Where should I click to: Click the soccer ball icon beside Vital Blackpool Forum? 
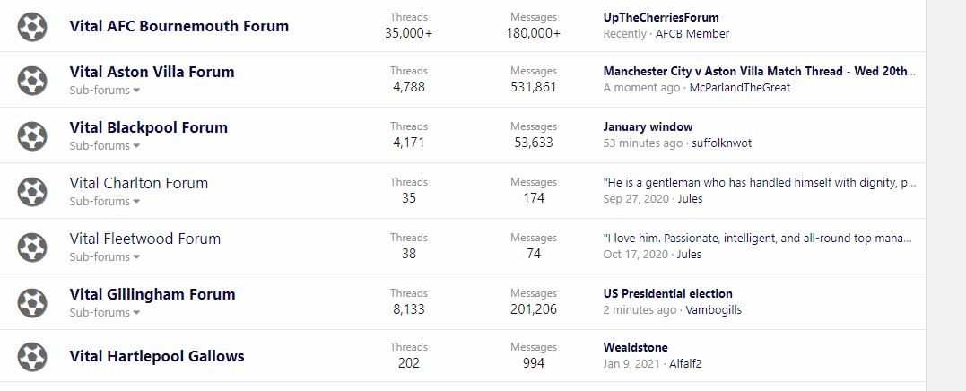pyautogui.click(x=32, y=136)
